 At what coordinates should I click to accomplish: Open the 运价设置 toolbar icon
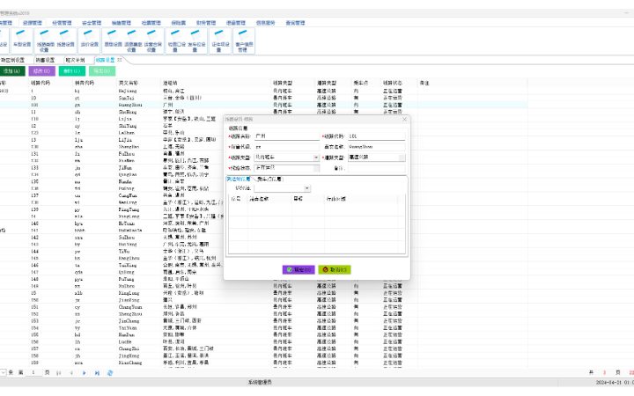[89, 40]
